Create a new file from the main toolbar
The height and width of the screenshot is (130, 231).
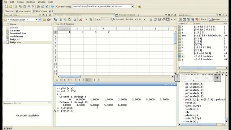6,6
